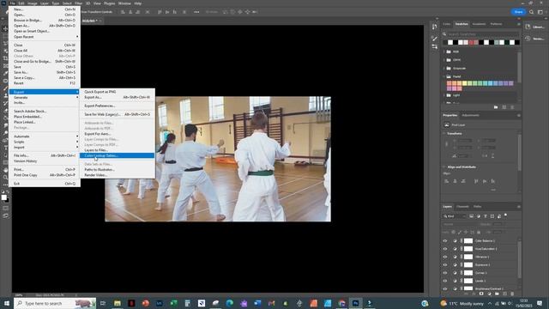Pick the red swatch in recent swatches row
This screenshot has width=549, height=309.
coord(471,42)
